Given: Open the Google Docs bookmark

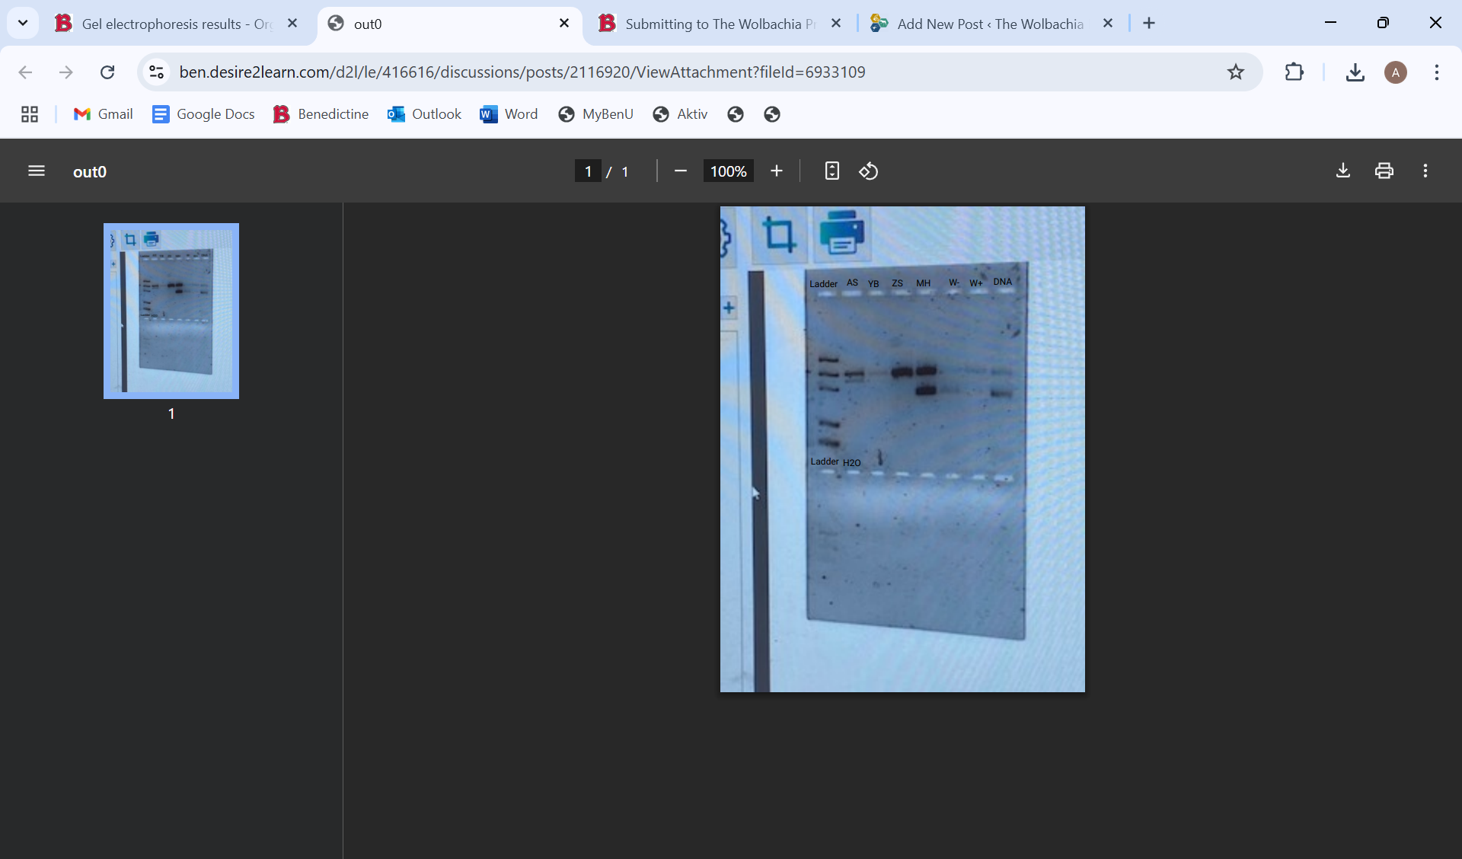Looking at the screenshot, I should point(203,114).
